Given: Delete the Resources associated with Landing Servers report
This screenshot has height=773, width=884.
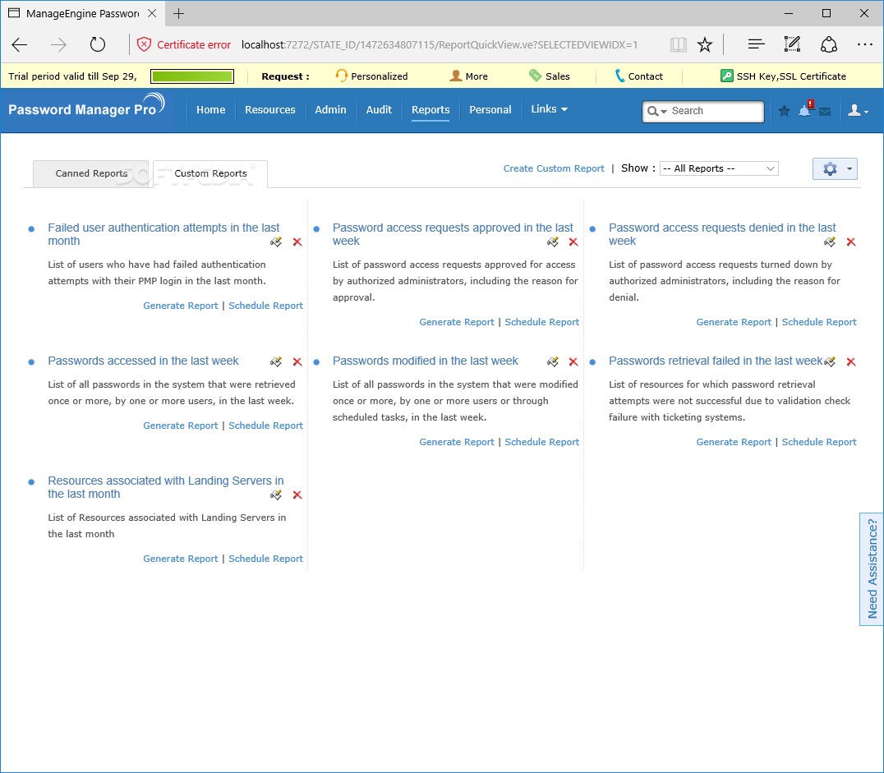Looking at the screenshot, I should pos(297,495).
